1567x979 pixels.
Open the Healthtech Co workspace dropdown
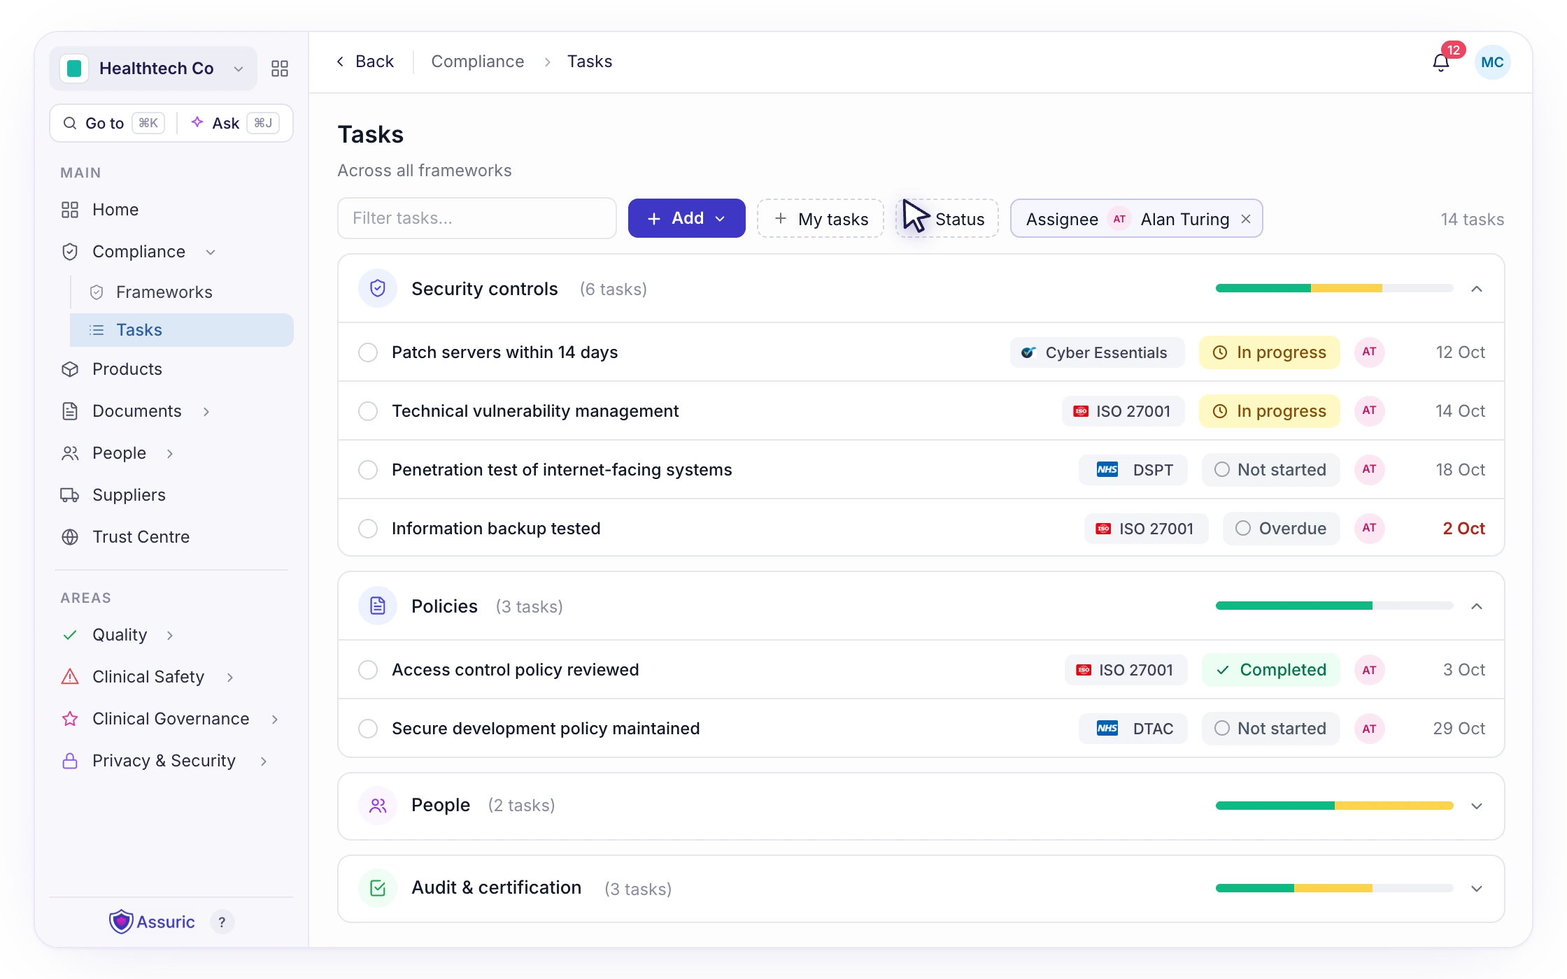coord(153,69)
